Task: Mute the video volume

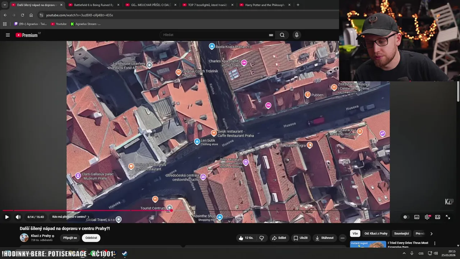Action: [x=18, y=217]
